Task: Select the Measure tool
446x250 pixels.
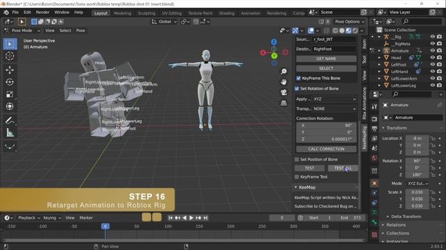Action: point(10,133)
